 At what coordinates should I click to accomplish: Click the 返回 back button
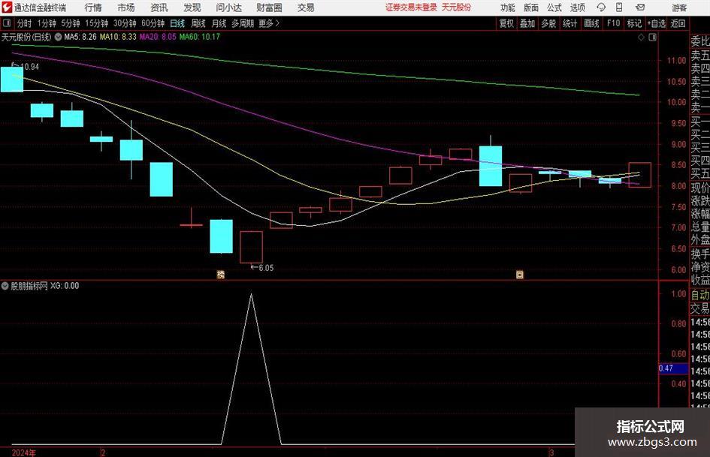tap(678, 23)
